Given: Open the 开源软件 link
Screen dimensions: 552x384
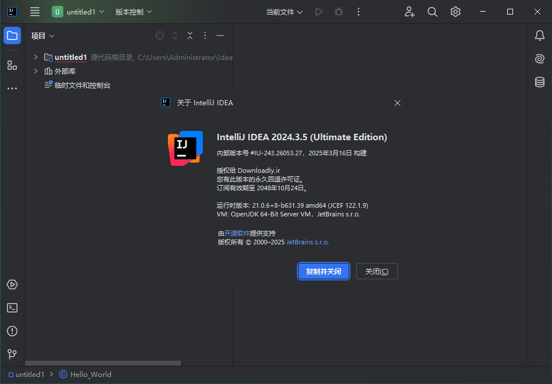Looking at the screenshot, I should [x=237, y=233].
